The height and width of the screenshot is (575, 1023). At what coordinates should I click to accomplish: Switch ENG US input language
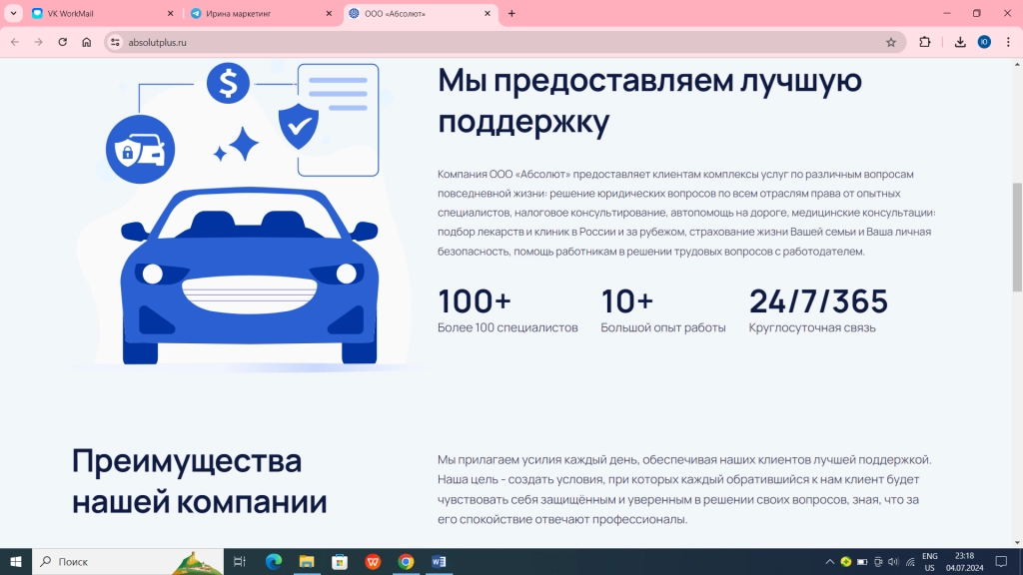tap(930, 562)
